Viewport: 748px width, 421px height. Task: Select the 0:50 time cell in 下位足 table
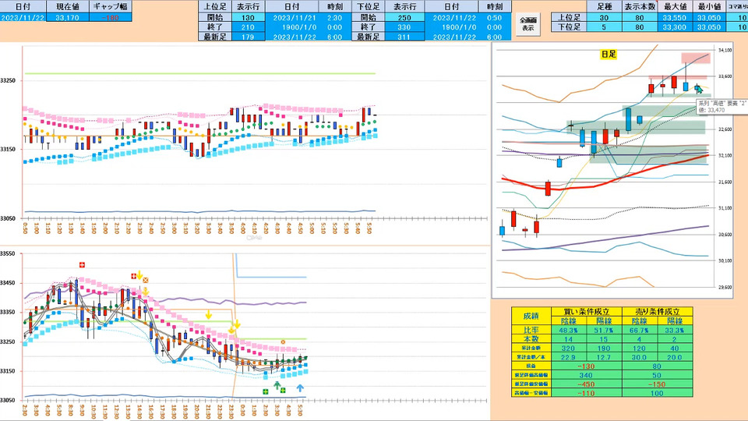[495, 18]
